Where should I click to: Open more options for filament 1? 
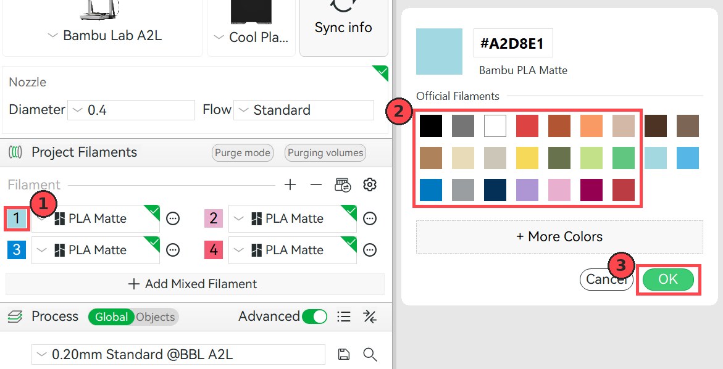pyautogui.click(x=173, y=218)
